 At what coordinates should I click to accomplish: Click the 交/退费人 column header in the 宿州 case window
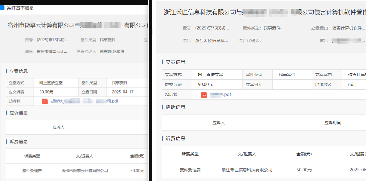click(x=84, y=156)
